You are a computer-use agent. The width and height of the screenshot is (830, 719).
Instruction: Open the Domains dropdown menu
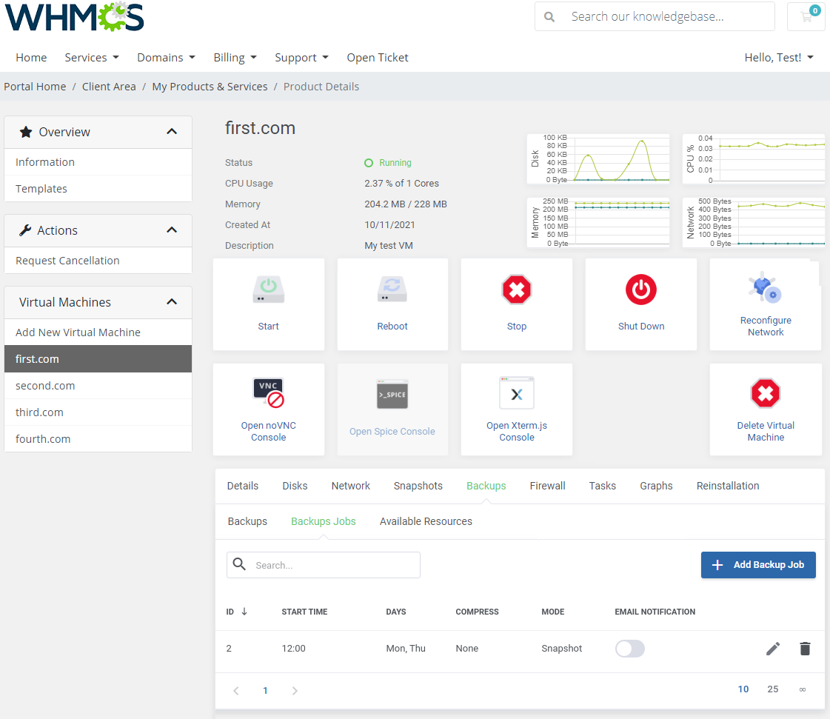[x=166, y=57]
